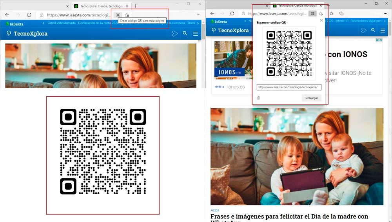
Task: Open favorites list in right window toolbar
Action: click(x=332, y=13)
